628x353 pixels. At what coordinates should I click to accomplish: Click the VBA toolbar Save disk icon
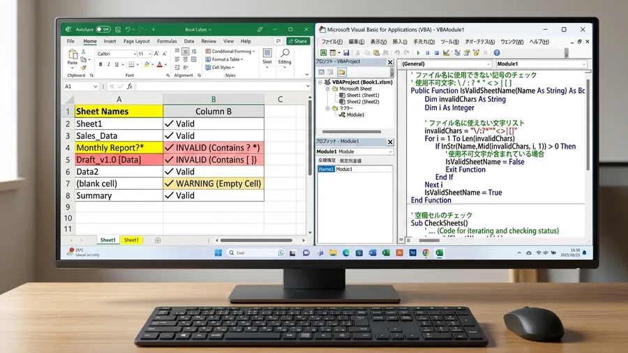coord(346,52)
